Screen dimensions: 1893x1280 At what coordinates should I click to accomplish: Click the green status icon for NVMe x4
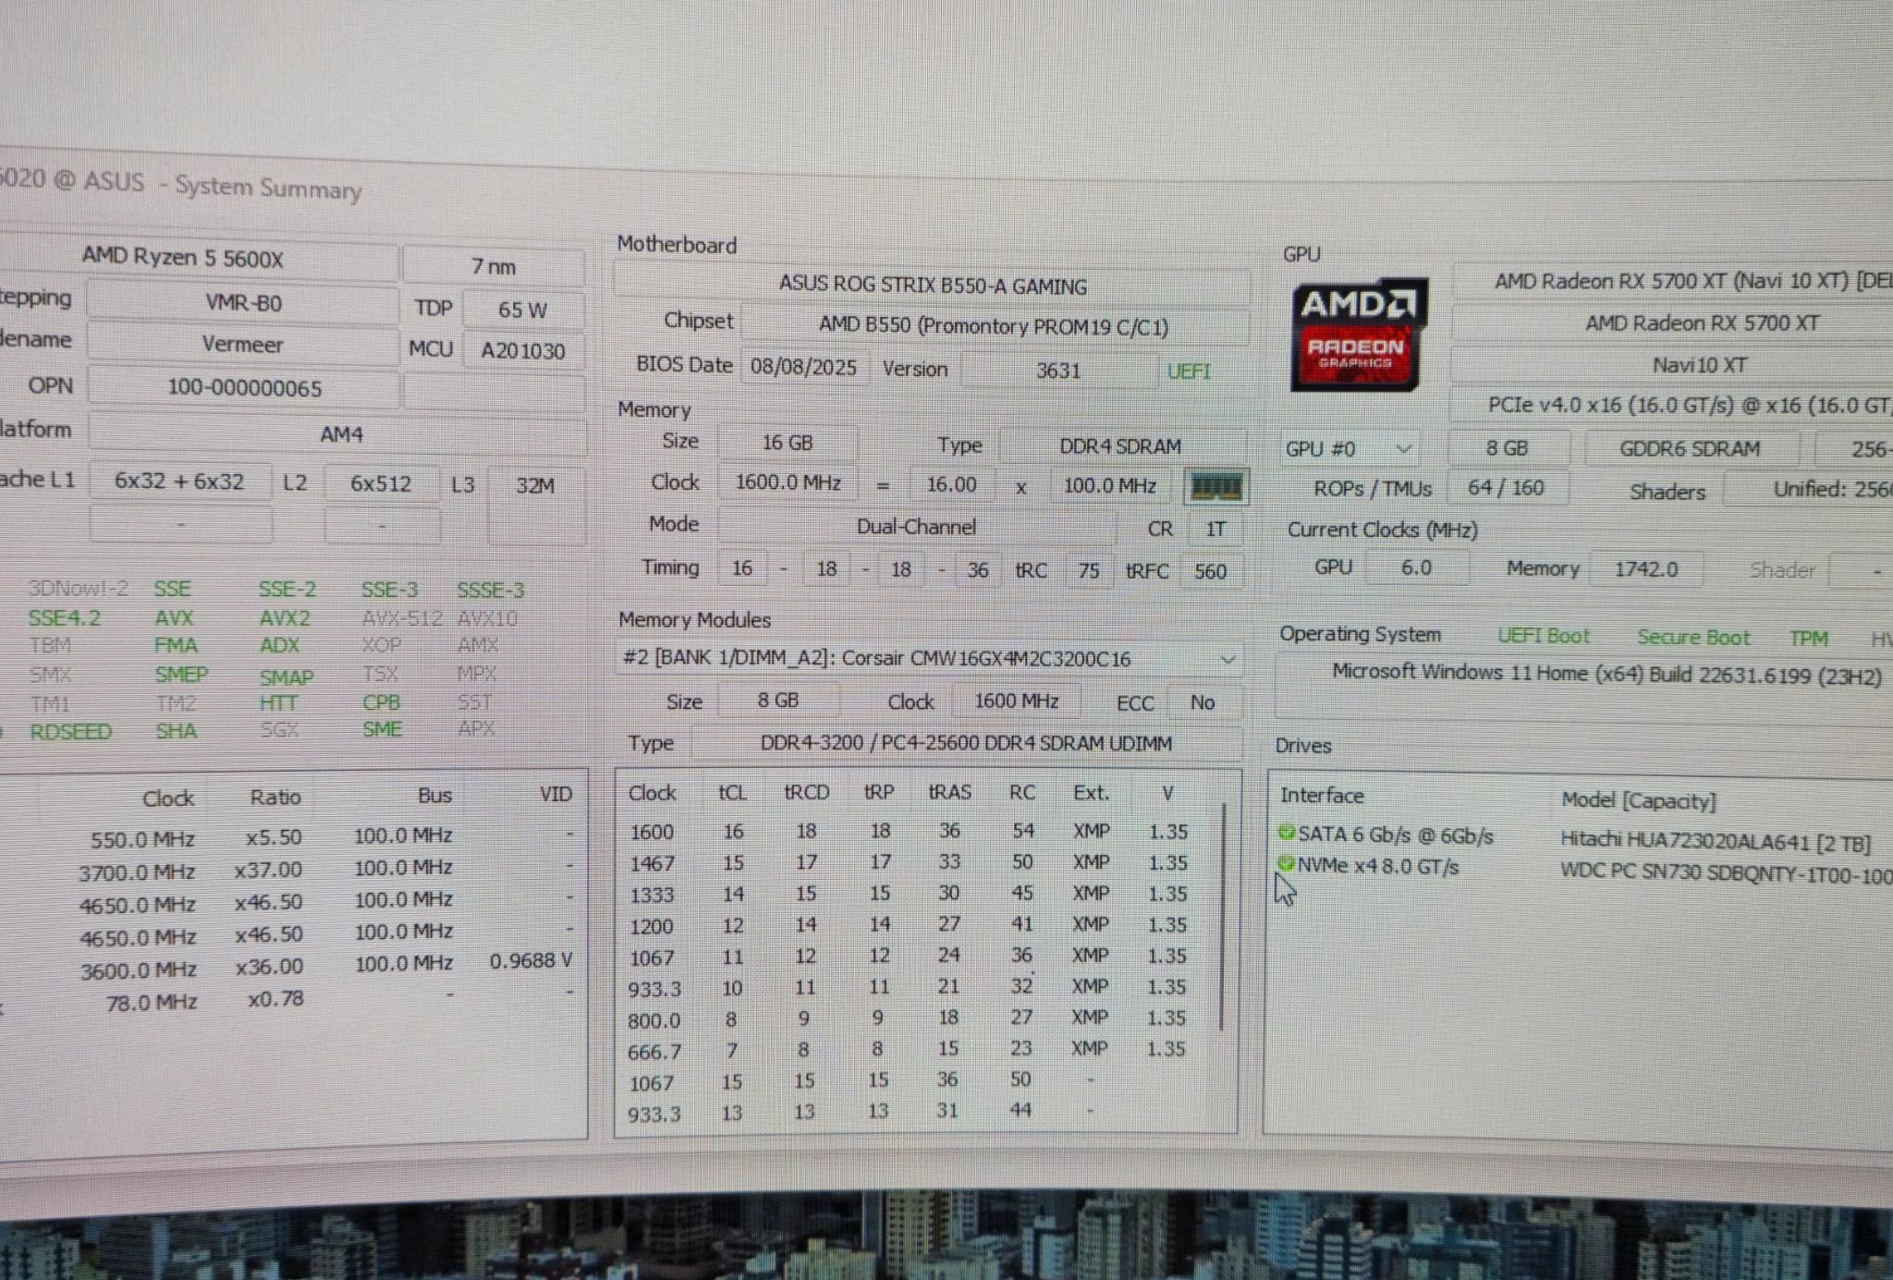tap(1286, 864)
